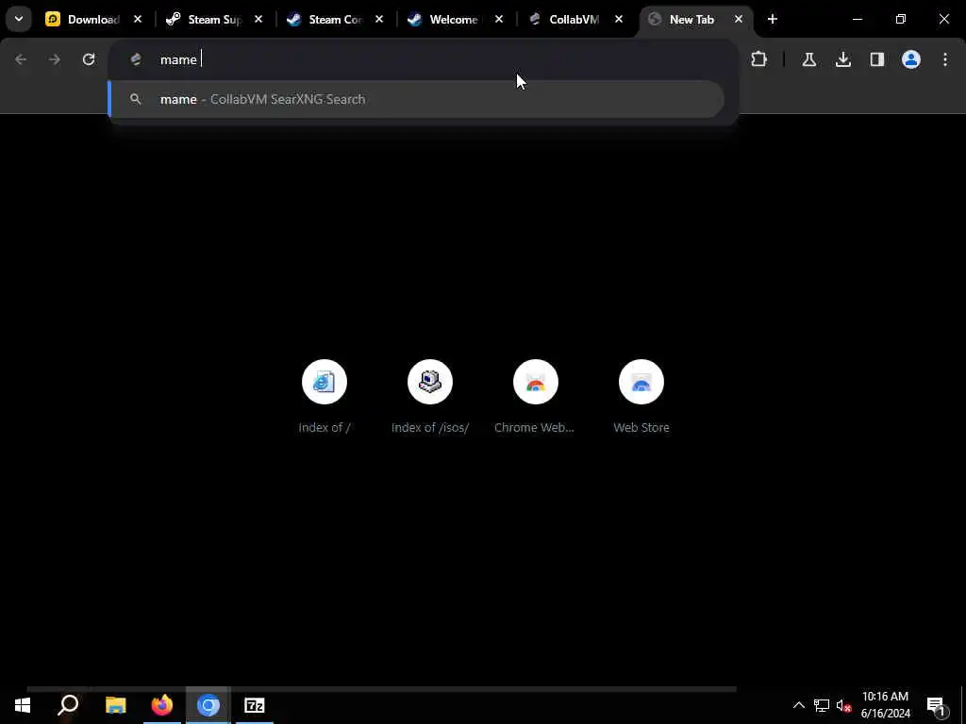This screenshot has width=966, height=724.
Task: Select the 'mame - CollabVM SearXNG Search' suggestion
Action: click(416, 99)
